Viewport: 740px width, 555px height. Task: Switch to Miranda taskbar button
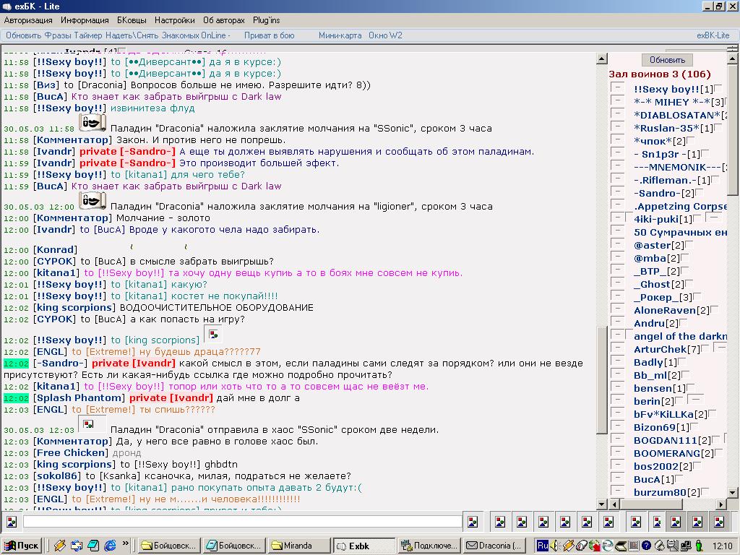[299, 546]
